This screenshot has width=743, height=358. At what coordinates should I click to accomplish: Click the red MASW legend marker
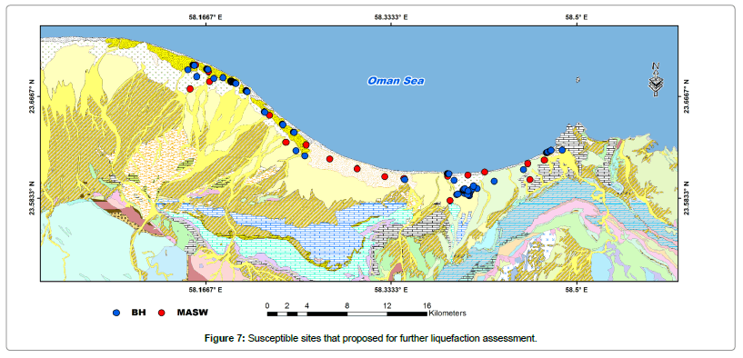(162, 313)
